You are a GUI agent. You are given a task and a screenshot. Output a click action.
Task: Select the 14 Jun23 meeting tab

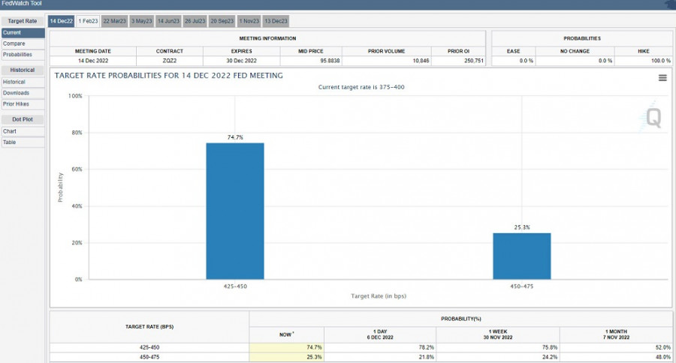[168, 21]
